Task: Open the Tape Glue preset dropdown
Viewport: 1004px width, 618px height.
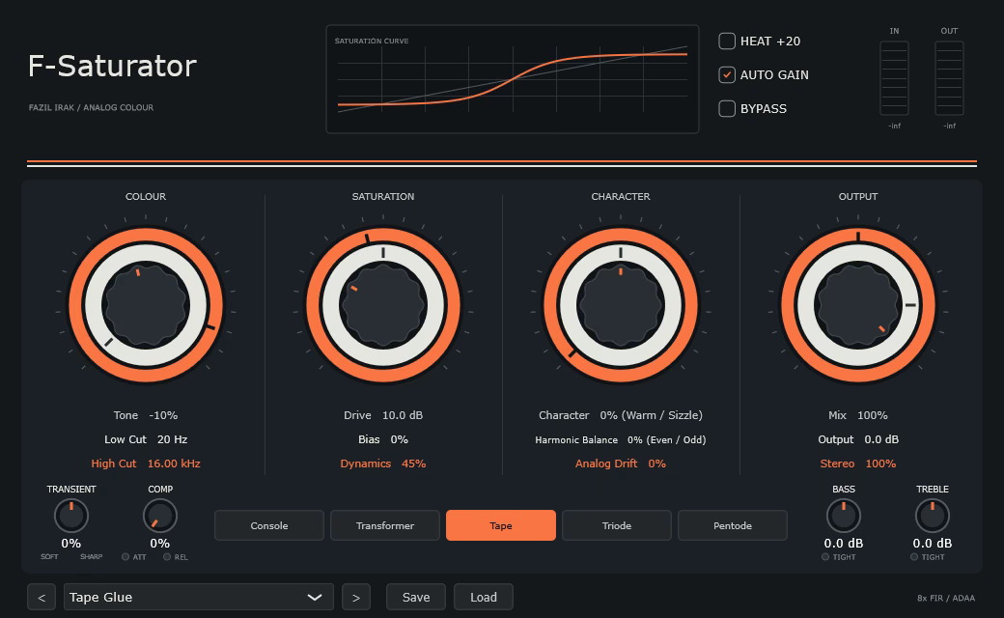Action: tap(199, 598)
